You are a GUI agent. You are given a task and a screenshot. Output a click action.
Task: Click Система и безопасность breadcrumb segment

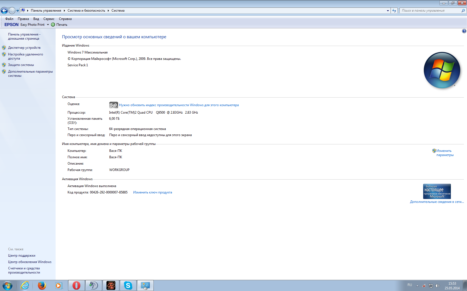coord(86,11)
